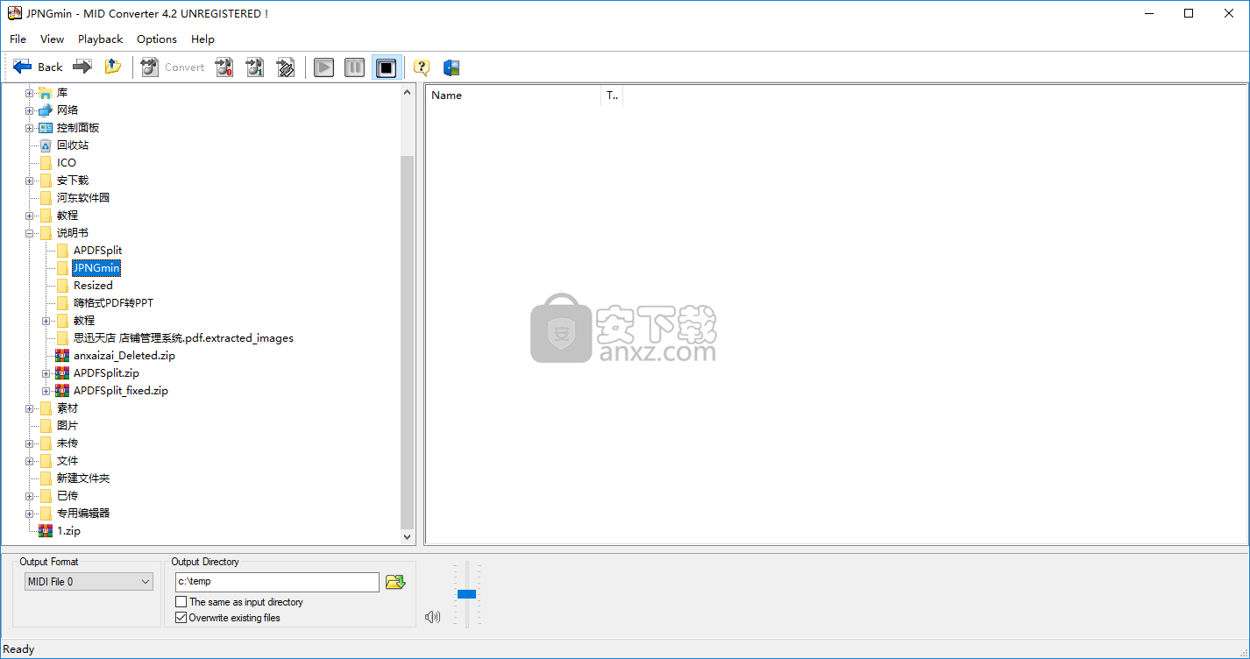Collapse the 说明书 folder node
This screenshot has width=1250, height=659.
tap(30, 233)
